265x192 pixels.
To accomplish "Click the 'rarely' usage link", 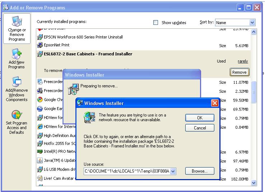I will click(243, 61).
